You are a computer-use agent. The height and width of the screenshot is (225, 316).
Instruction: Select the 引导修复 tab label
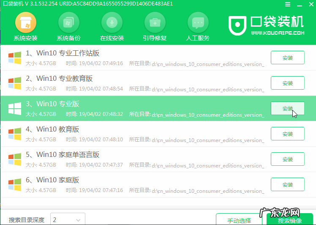pos(155,38)
